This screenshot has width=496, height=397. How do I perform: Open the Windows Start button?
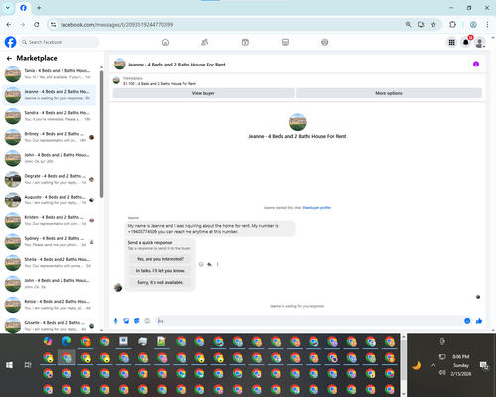(9, 365)
